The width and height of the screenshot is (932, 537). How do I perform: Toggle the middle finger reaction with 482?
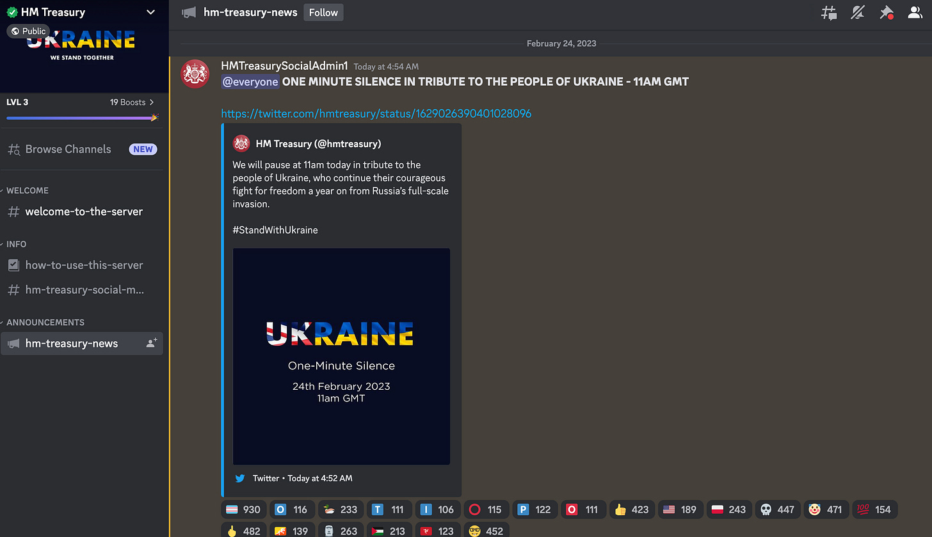pyautogui.click(x=244, y=530)
